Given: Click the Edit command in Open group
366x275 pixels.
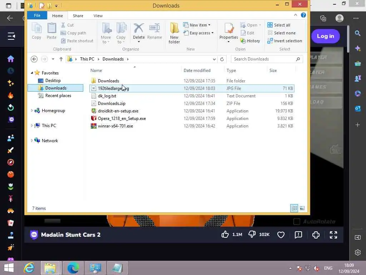Looking at the screenshot, I should click(x=247, y=33).
